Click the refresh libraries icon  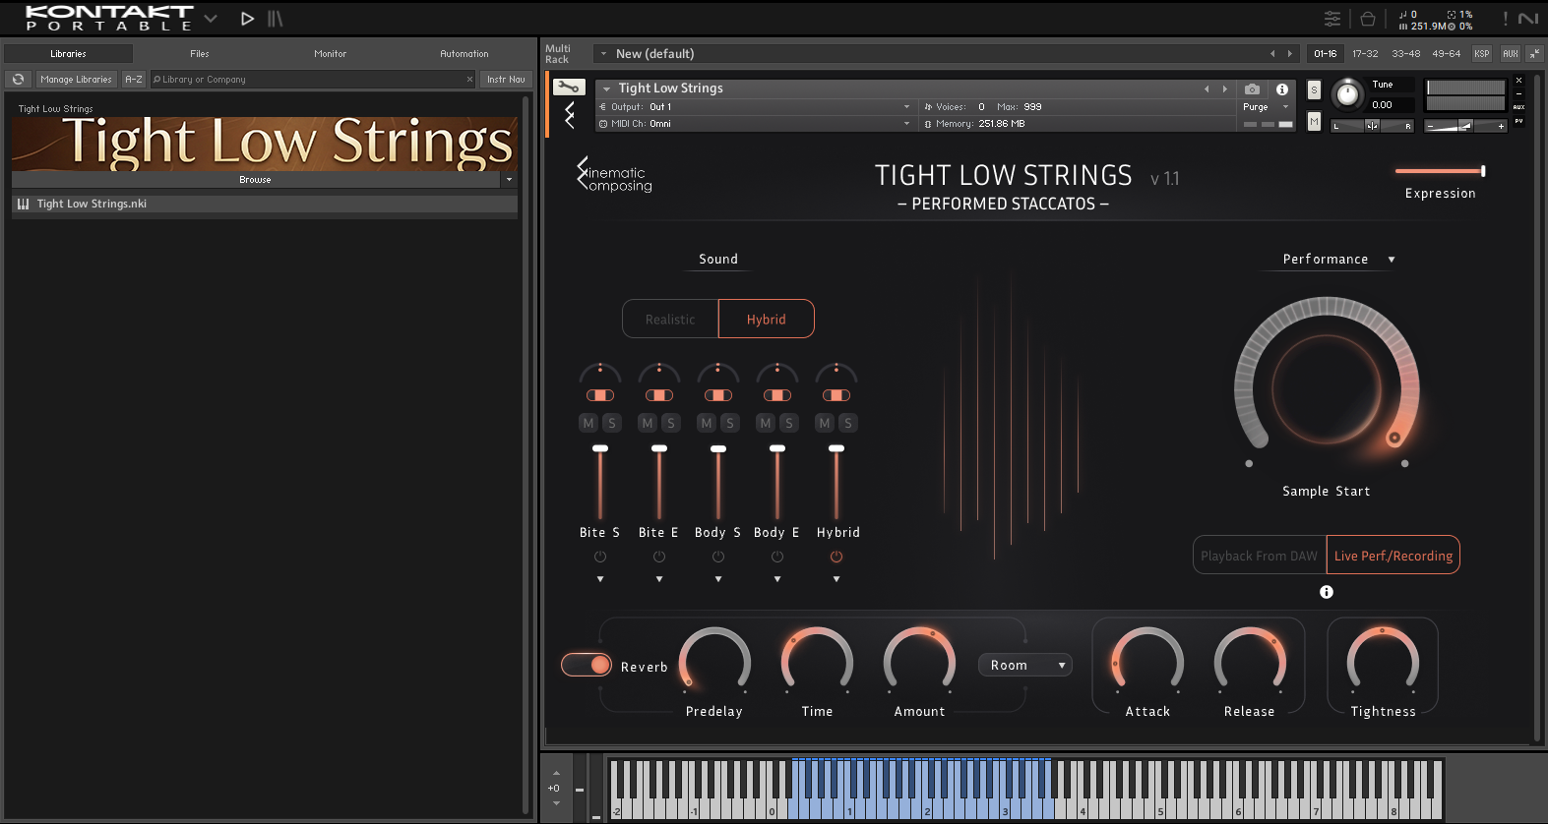pyautogui.click(x=18, y=80)
